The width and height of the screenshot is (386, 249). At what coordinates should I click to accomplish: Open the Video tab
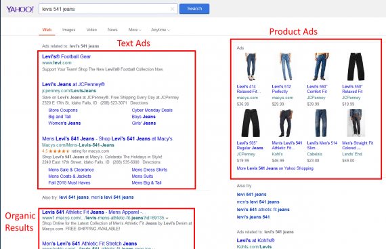(91, 30)
